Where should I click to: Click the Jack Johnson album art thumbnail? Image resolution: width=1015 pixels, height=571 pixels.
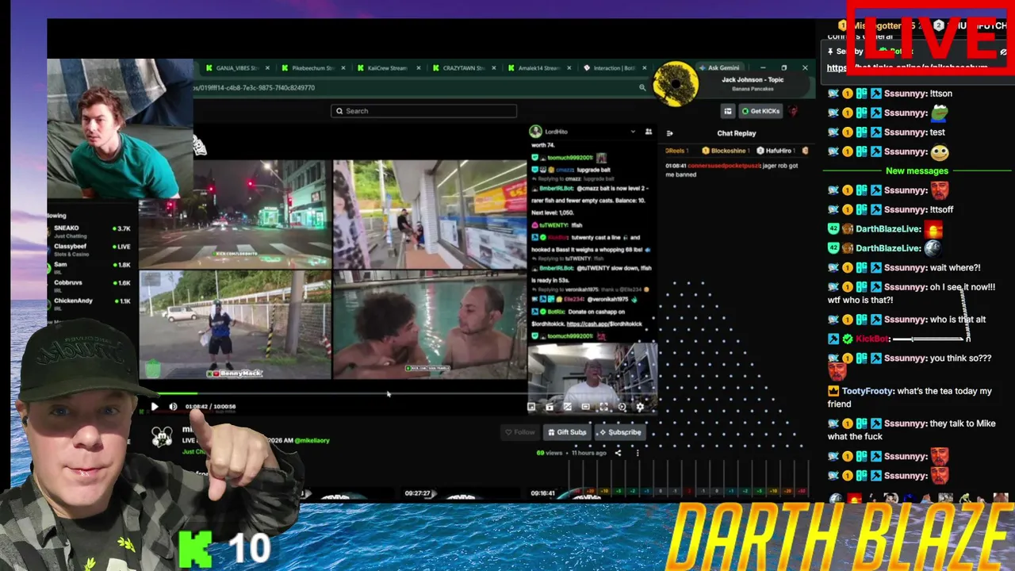click(x=676, y=83)
